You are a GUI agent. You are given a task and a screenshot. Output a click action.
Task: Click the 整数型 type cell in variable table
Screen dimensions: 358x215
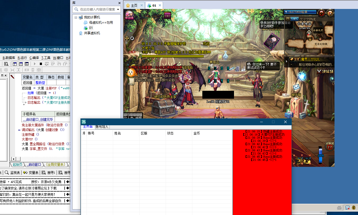tap(40, 83)
